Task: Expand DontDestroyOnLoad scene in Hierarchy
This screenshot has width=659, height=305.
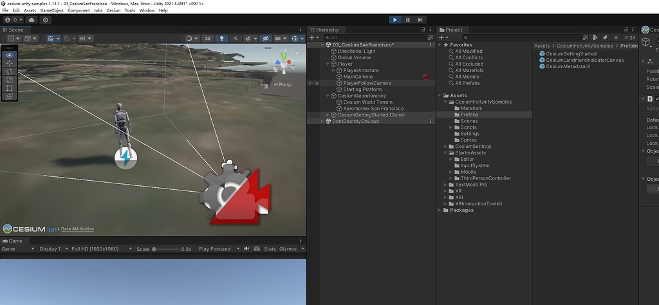Action: (x=323, y=121)
